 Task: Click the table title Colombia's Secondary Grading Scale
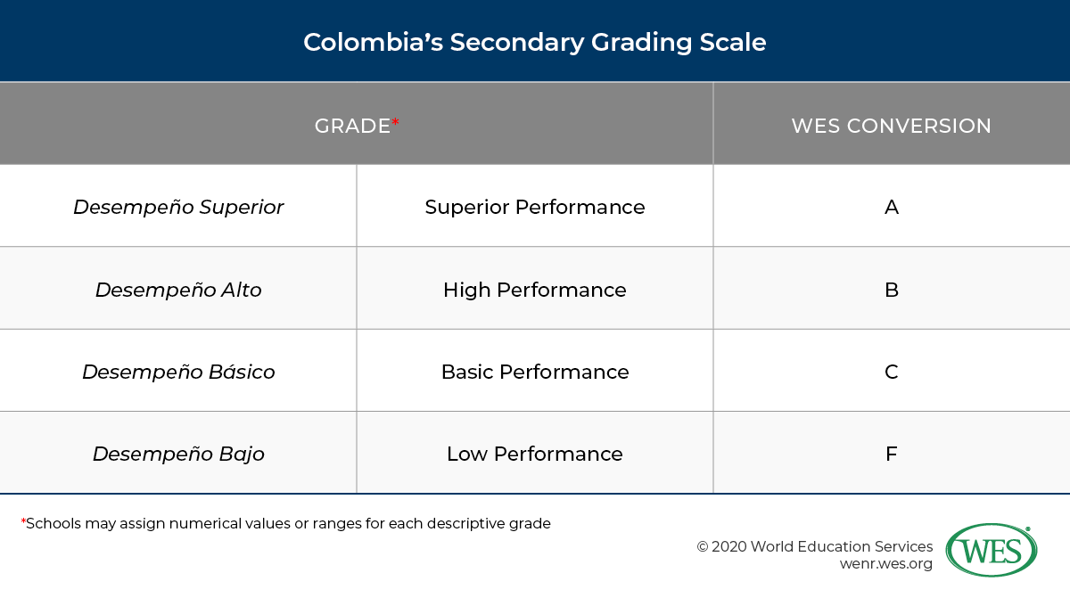(534, 42)
